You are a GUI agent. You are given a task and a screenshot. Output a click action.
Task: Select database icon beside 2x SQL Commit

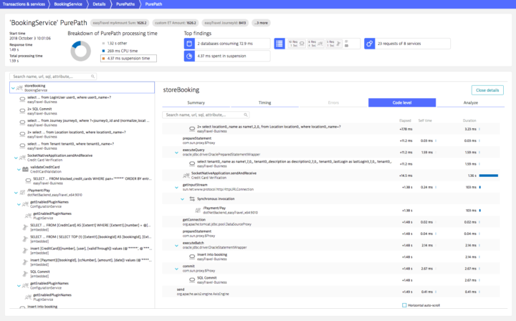coord(22,111)
